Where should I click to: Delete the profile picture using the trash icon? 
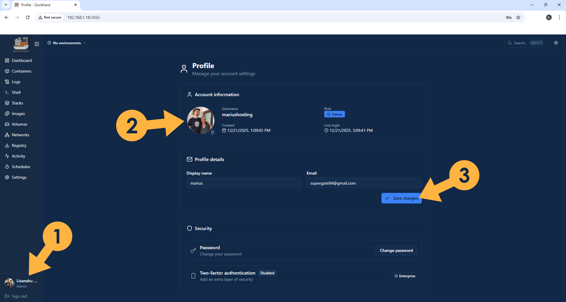coord(213,132)
